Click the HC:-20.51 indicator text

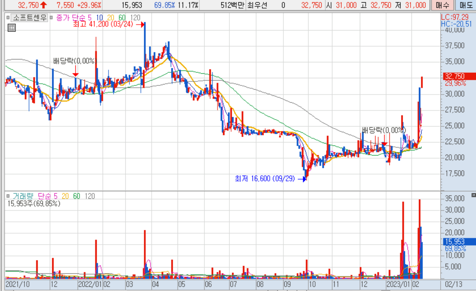pos(456,24)
